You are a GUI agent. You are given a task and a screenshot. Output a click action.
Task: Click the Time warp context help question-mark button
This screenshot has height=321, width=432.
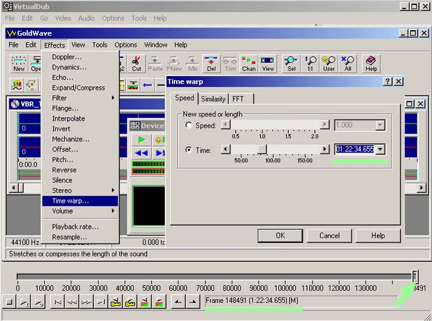click(387, 81)
